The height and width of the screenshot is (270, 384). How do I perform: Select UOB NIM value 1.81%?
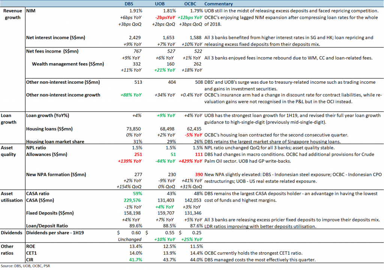[169, 11]
